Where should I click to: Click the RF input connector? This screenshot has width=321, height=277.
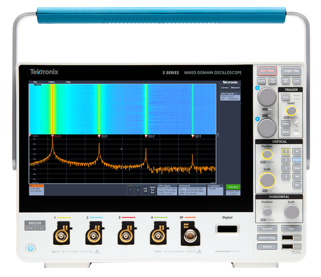pos(190,236)
